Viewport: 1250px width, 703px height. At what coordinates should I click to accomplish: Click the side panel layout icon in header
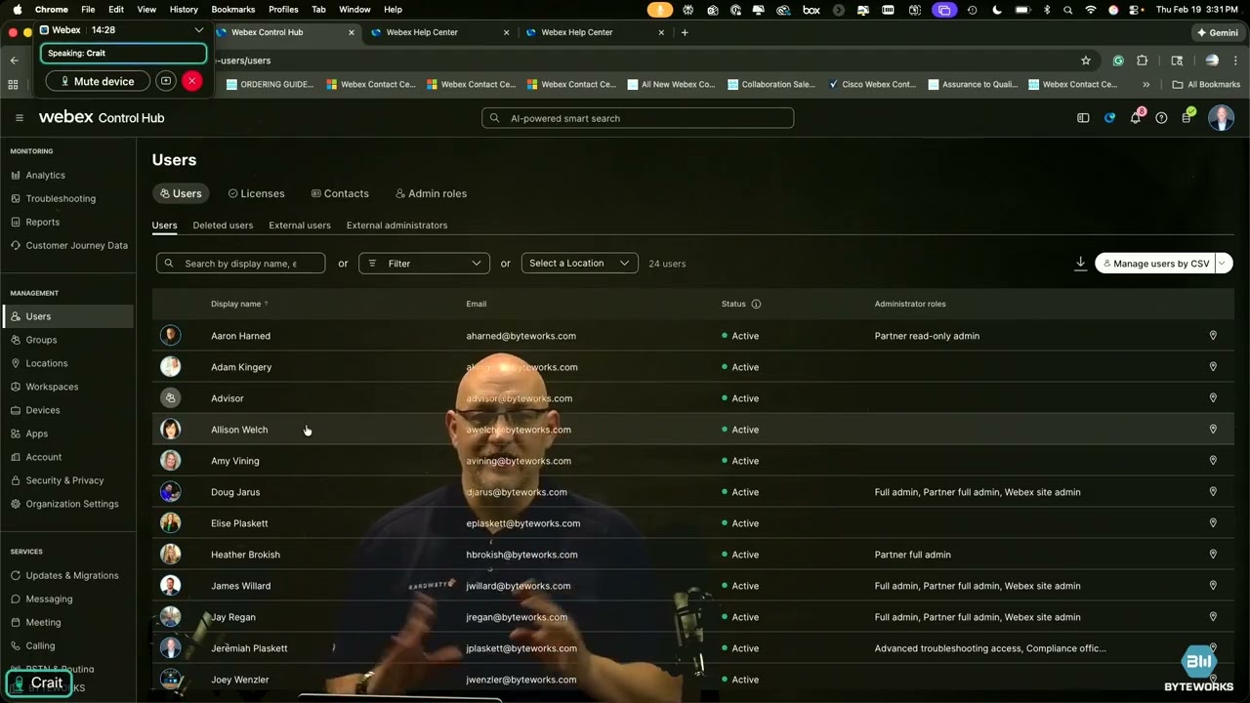coord(1083,118)
